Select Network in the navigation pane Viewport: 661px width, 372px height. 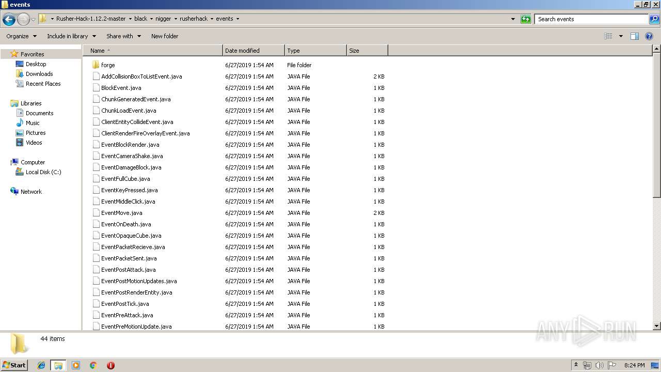point(31,192)
